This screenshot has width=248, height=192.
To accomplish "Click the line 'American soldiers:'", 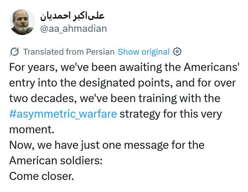I will point(55,160).
